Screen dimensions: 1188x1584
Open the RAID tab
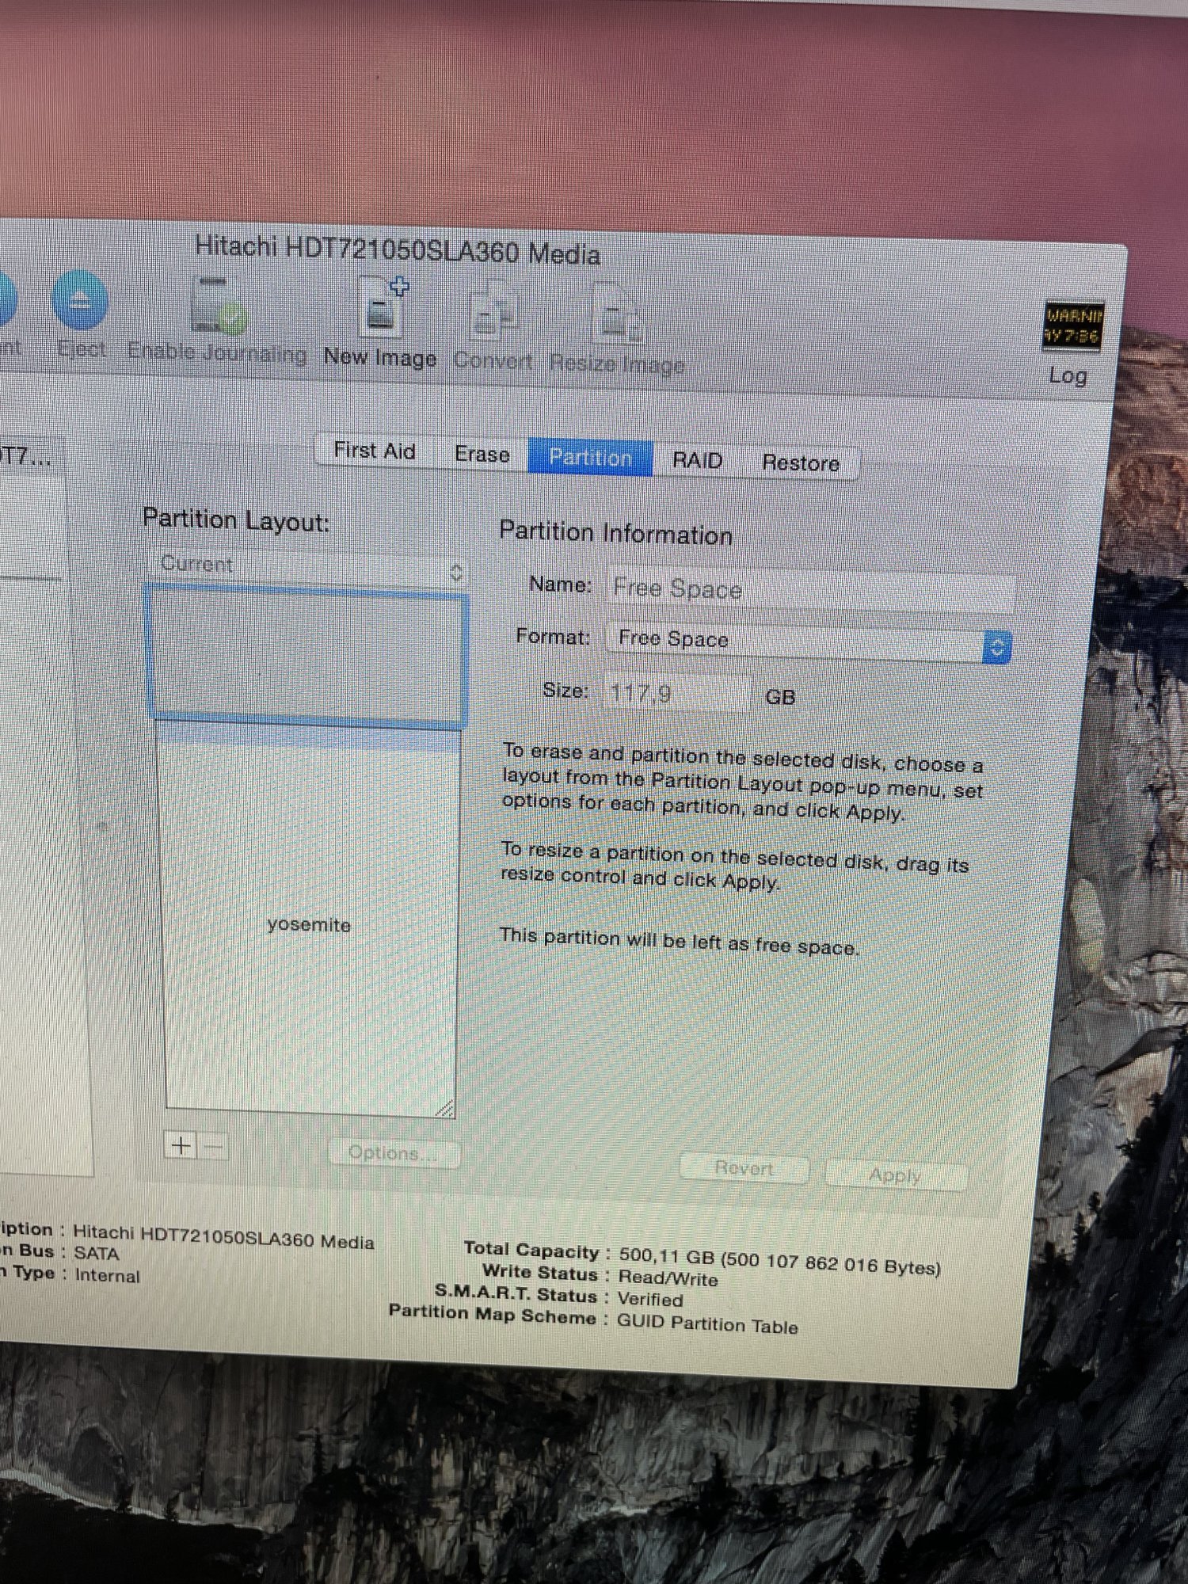coord(697,460)
